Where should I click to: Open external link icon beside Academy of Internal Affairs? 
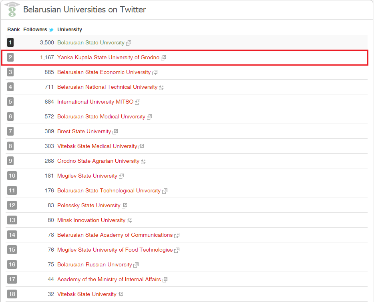165,280
